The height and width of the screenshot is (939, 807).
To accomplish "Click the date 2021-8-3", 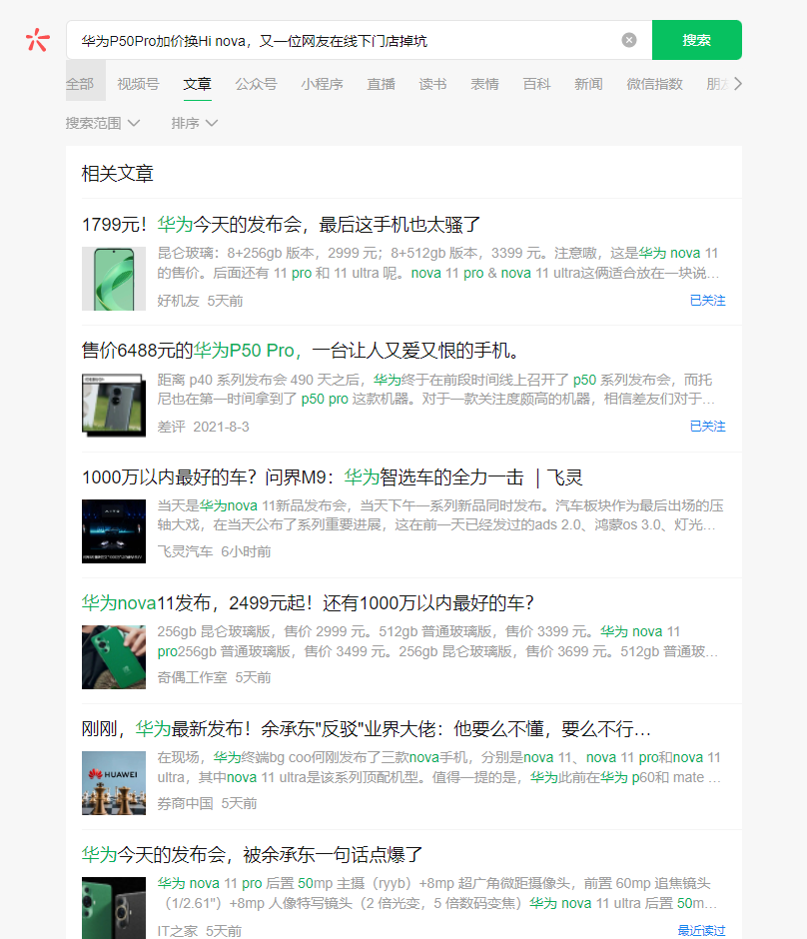I will coord(221,427).
